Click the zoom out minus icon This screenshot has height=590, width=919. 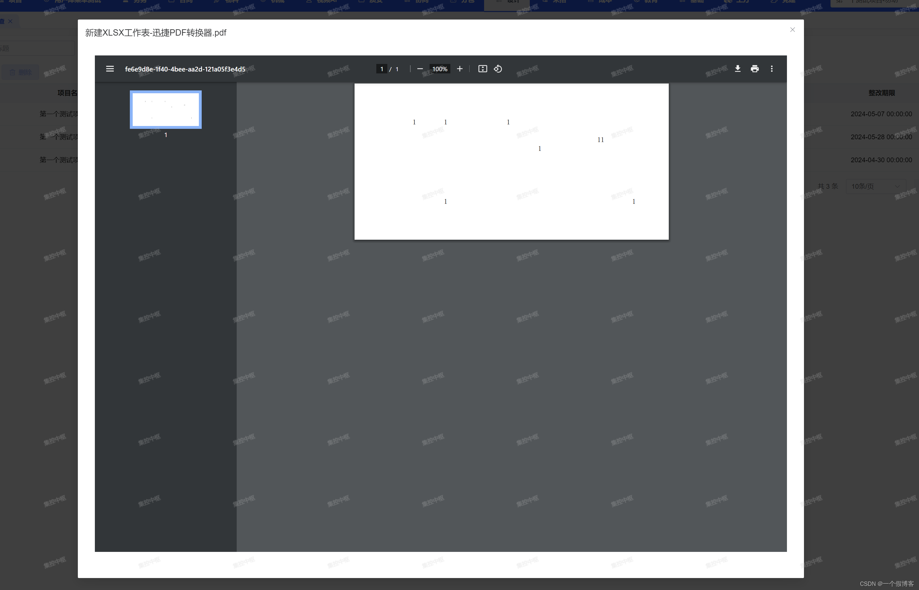point(420,69)
